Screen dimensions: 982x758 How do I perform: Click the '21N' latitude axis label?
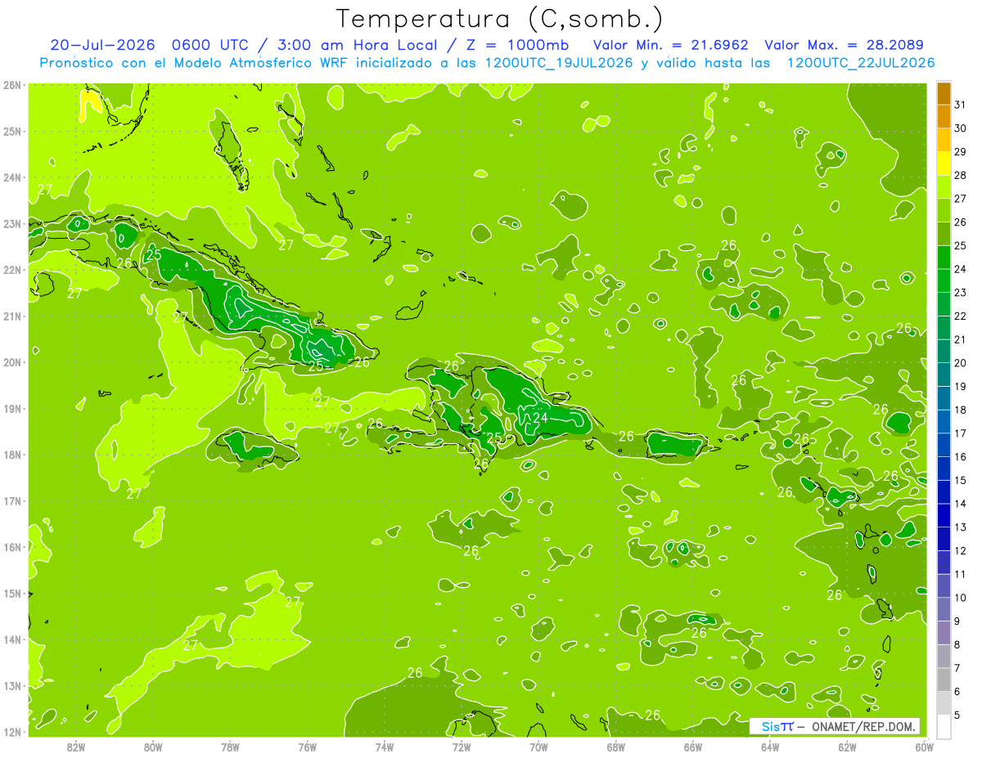click(x=11, y=316)
